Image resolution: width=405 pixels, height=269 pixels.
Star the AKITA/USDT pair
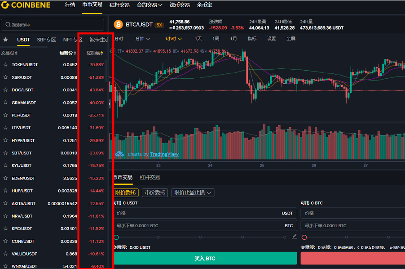click(5, 203)
